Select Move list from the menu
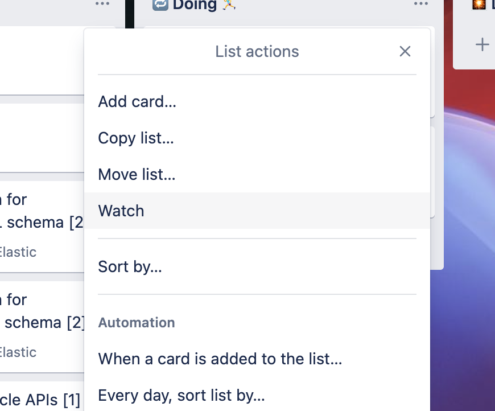Screen dimensions: 495x411 (136, 174)
